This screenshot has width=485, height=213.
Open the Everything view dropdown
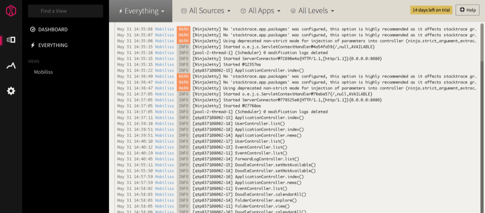[x=141, y=11]
